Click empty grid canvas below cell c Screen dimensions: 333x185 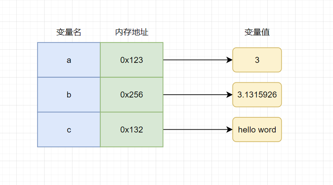[69, 165]
